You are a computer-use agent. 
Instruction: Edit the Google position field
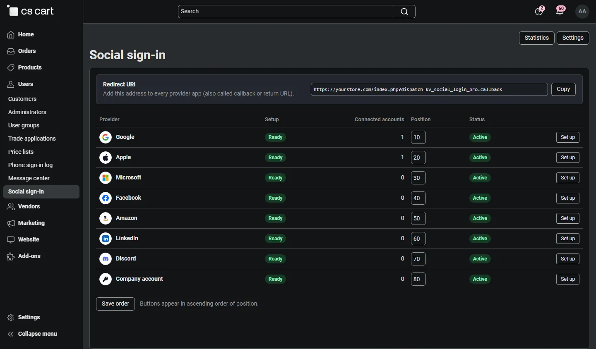[x=418, y=137]
